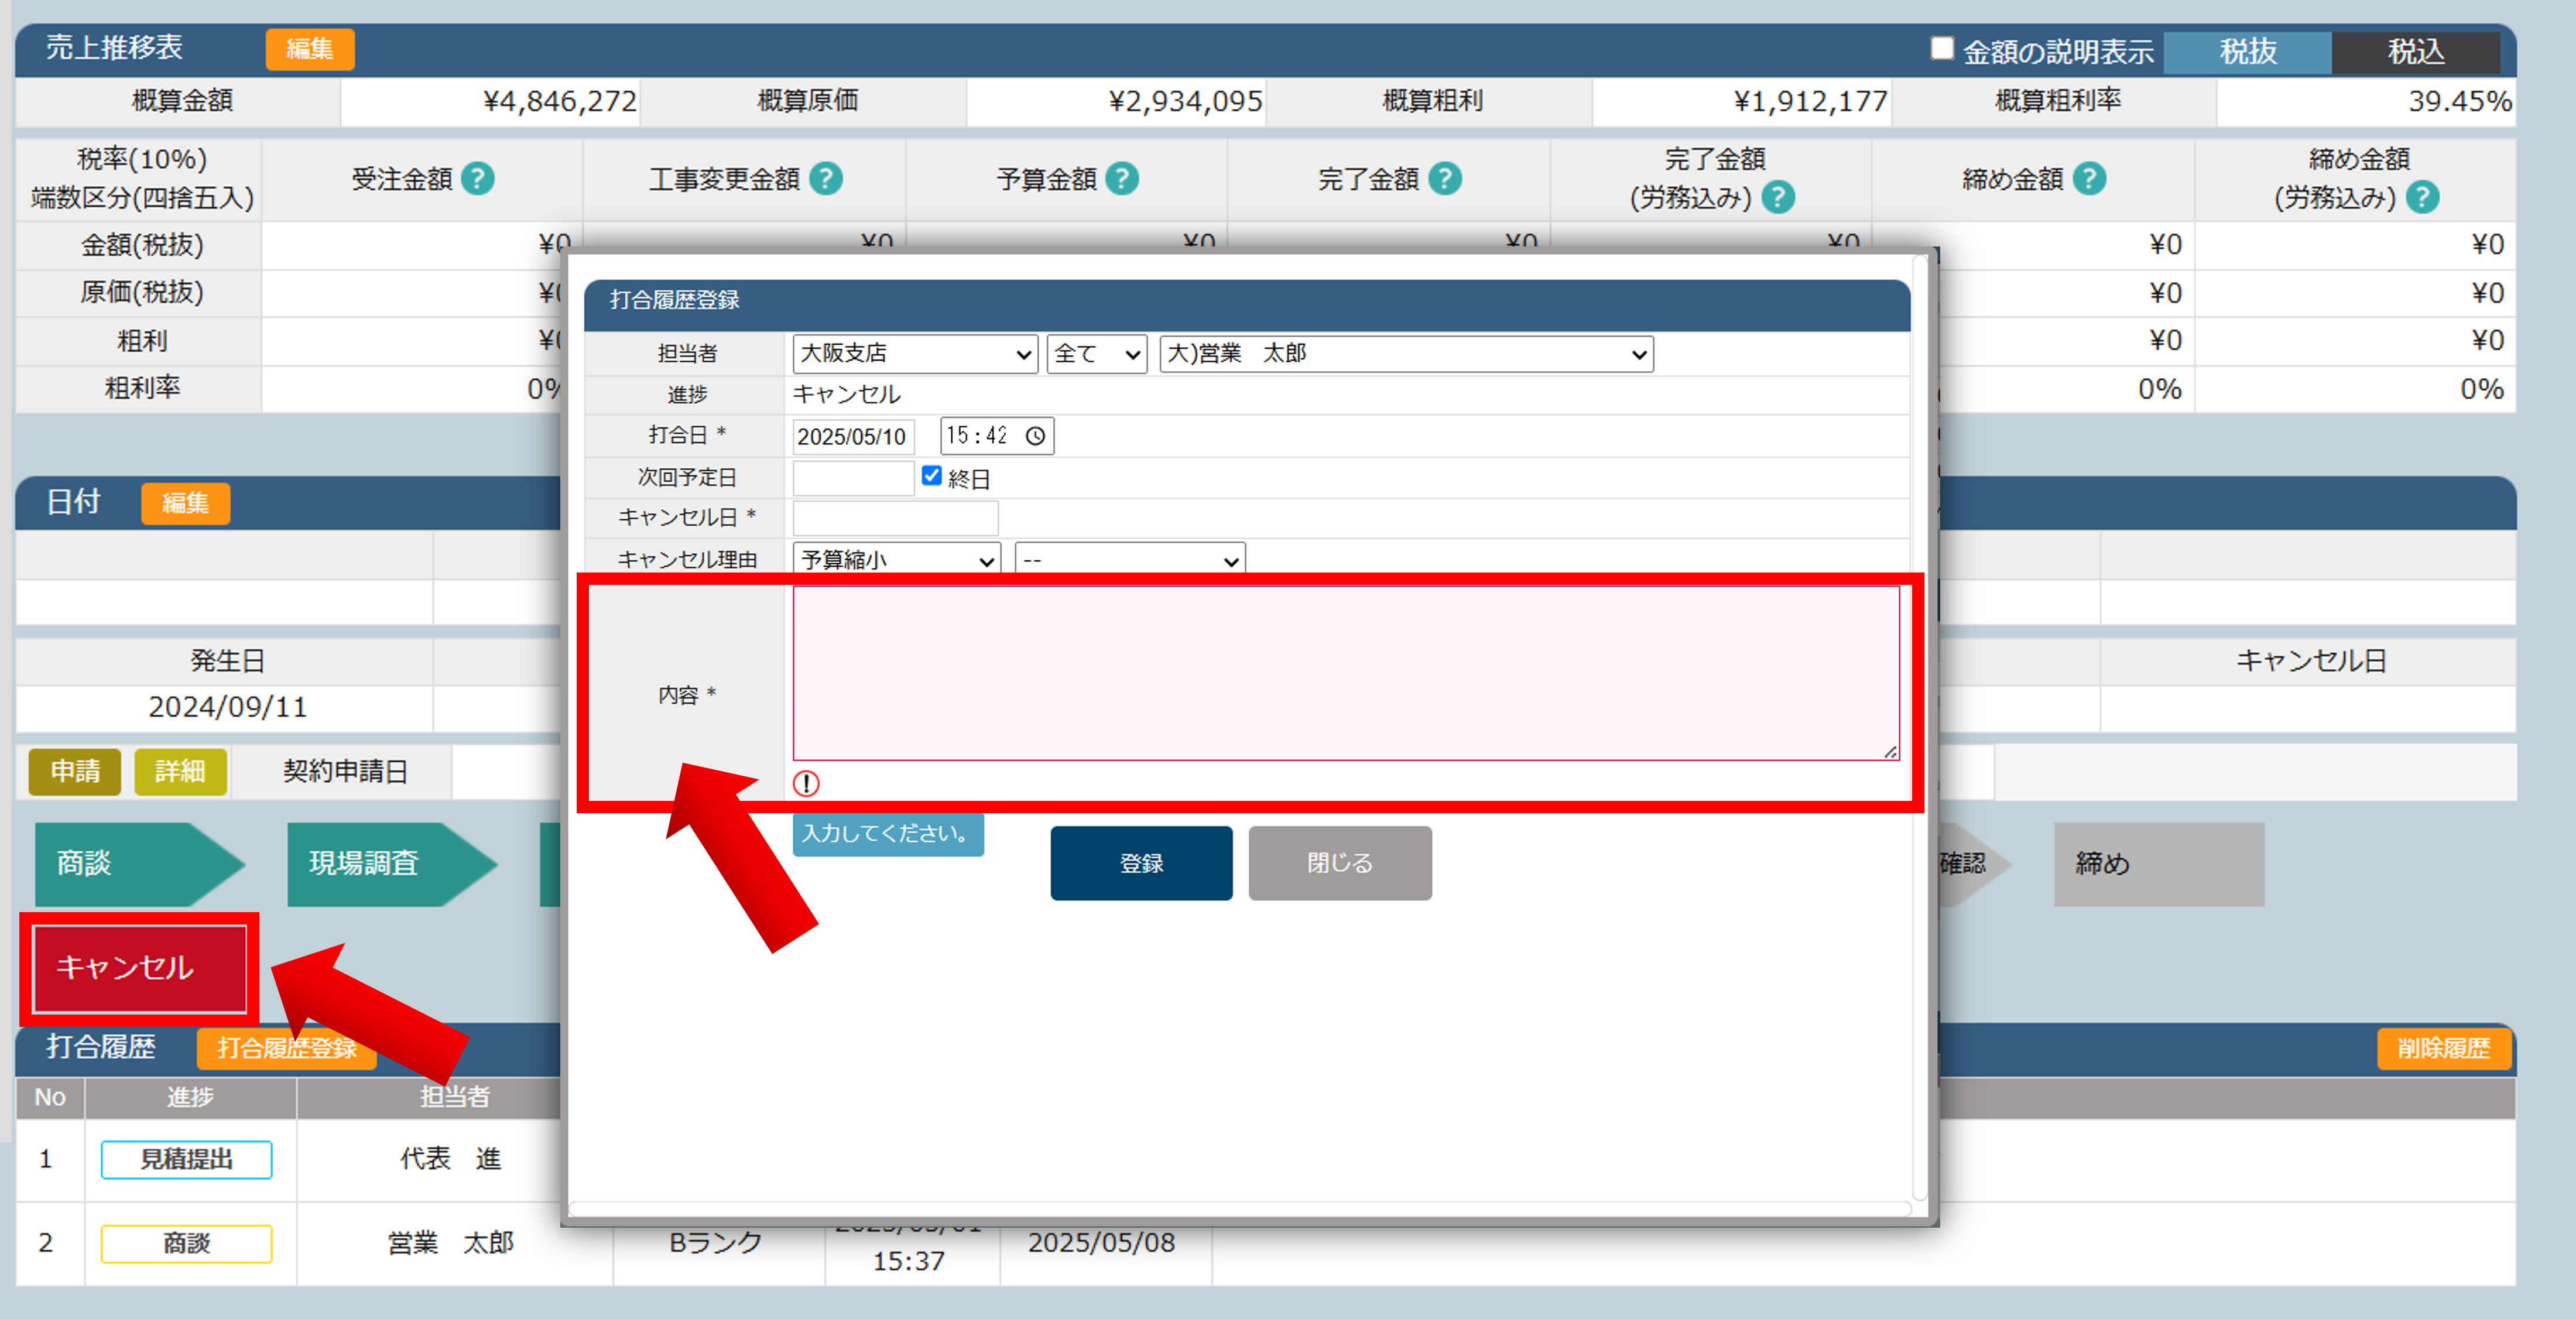2576x1319 pixels.
Task: Click the 詳細 button
Action: (x=180, y=772)
